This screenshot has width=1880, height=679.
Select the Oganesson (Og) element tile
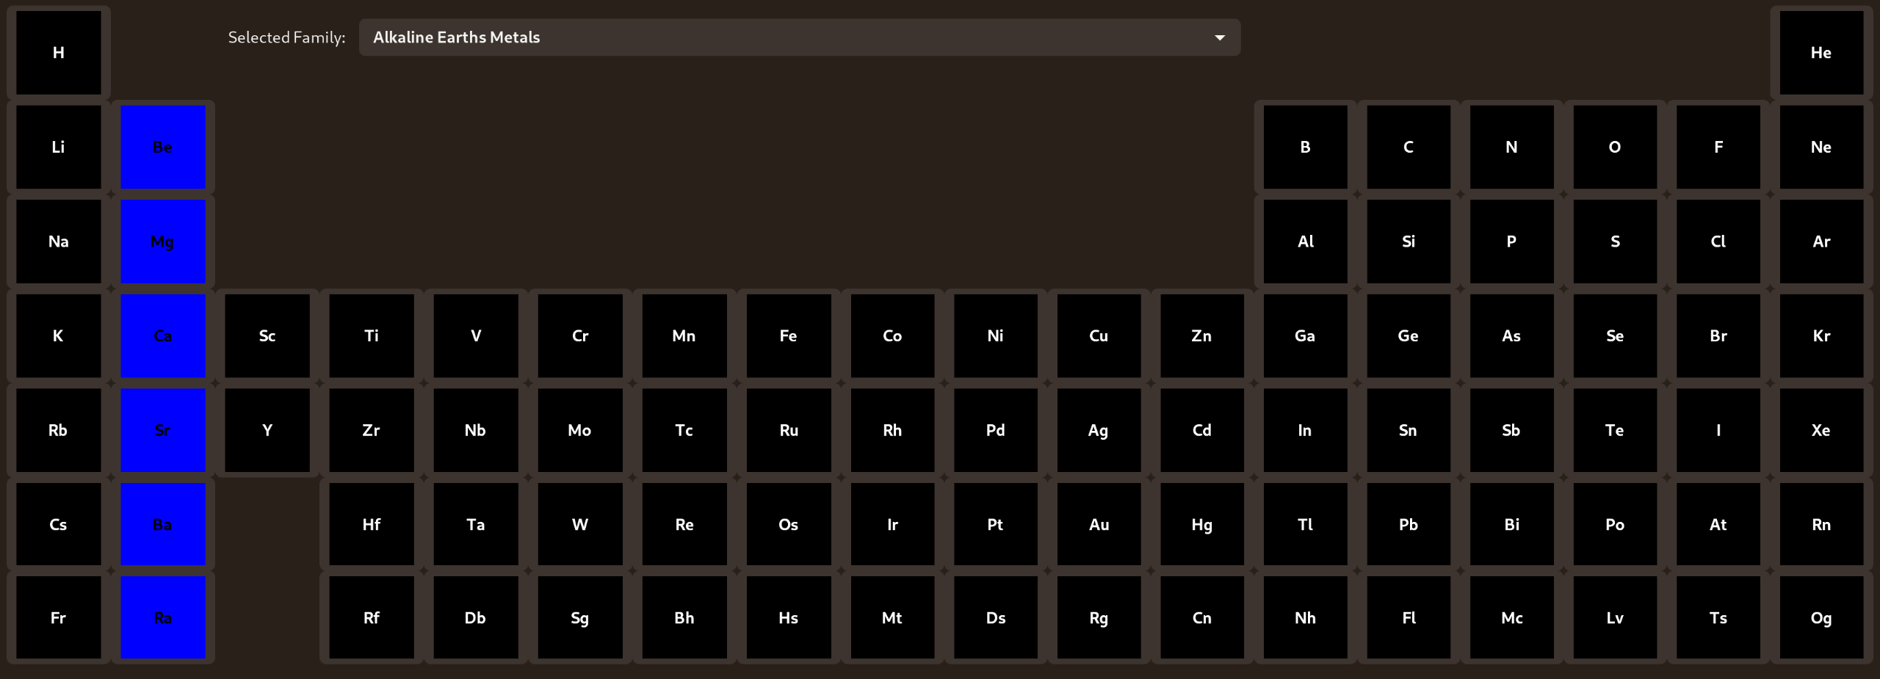point(1821,618)
